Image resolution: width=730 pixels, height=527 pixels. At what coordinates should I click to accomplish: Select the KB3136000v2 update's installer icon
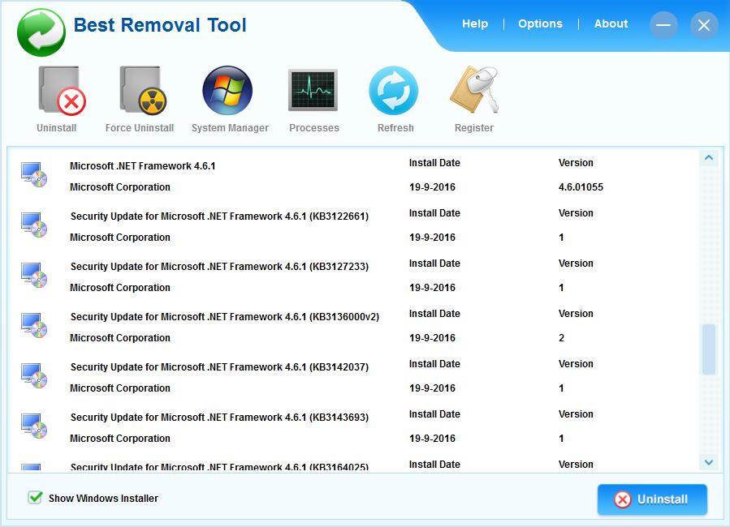34,325
